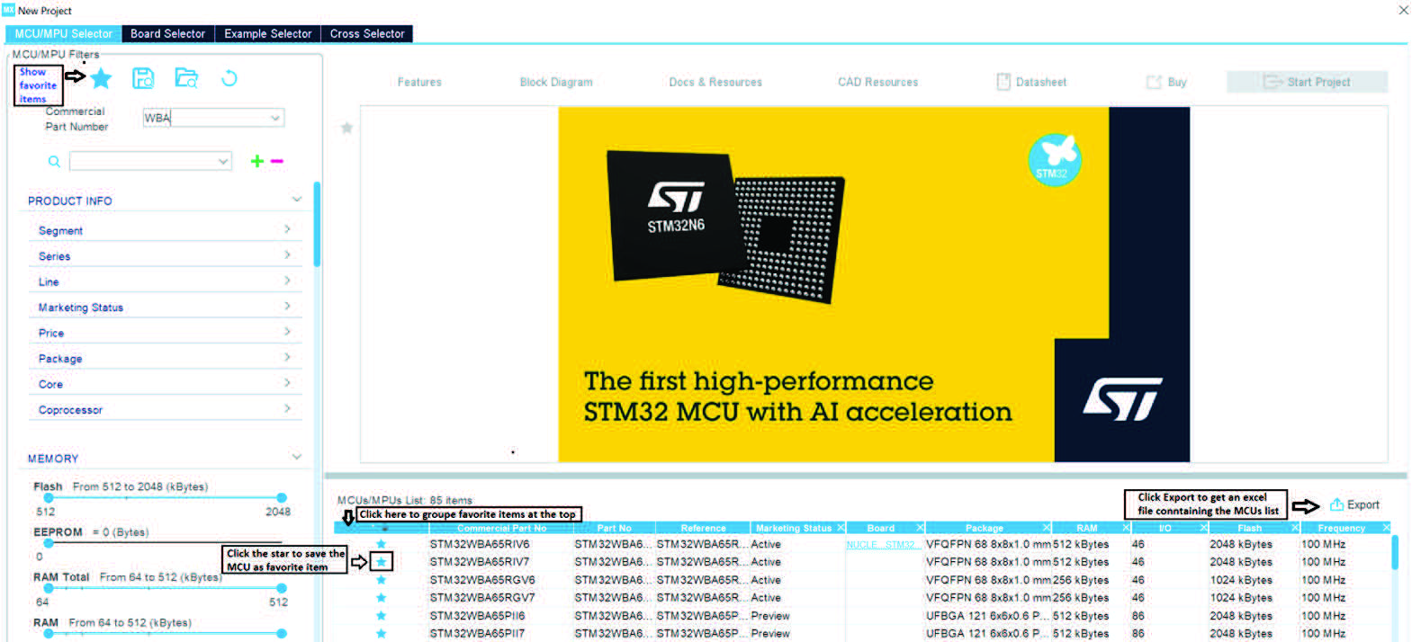Toggle favorite star for STM32WBA65RIV6
This screenshot has height=642, width=1412.
[x=381, y=544]
